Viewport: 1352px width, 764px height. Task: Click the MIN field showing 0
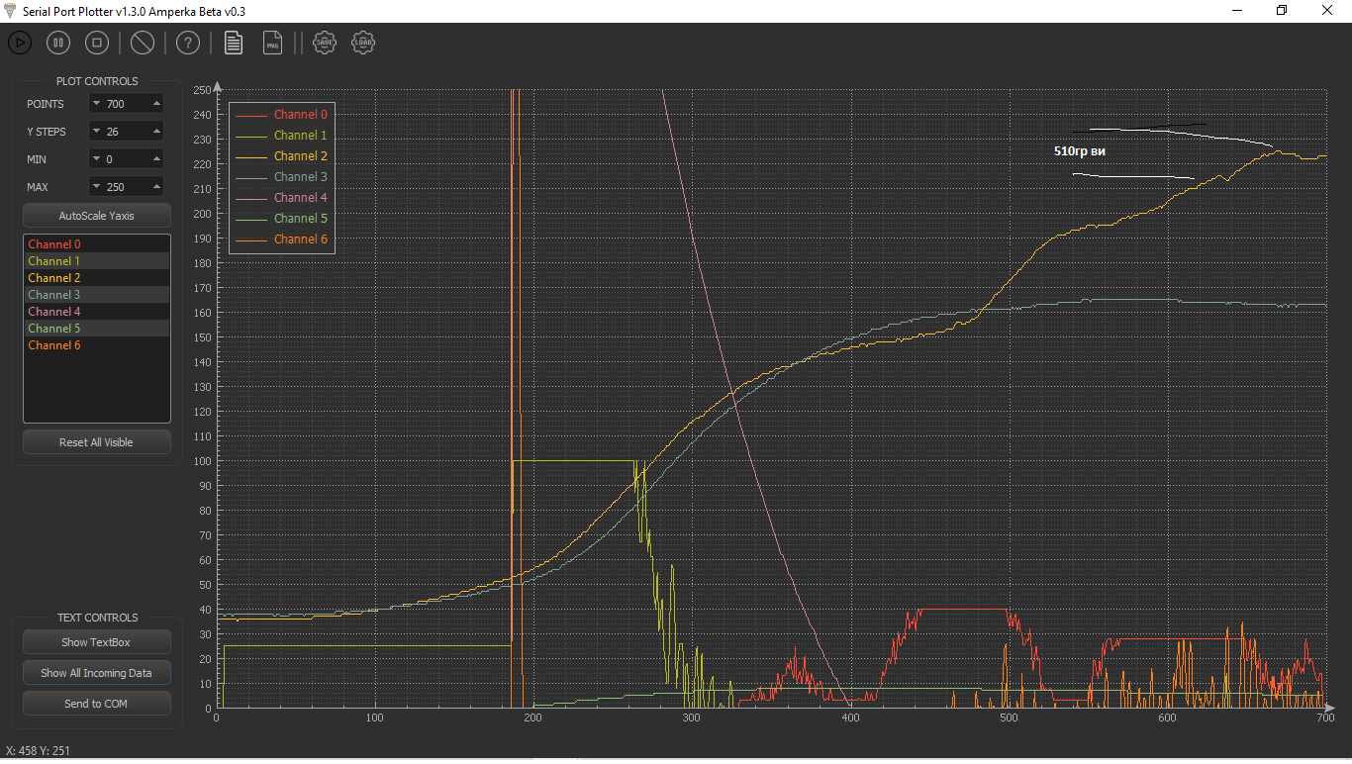(x=126, y=159)
